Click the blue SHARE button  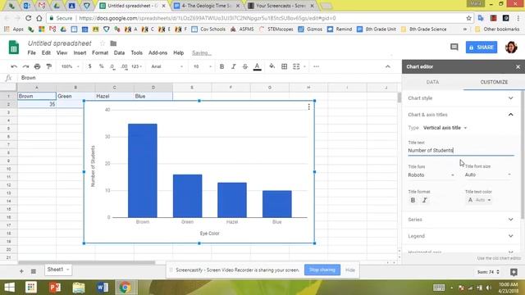coord(482,48)
